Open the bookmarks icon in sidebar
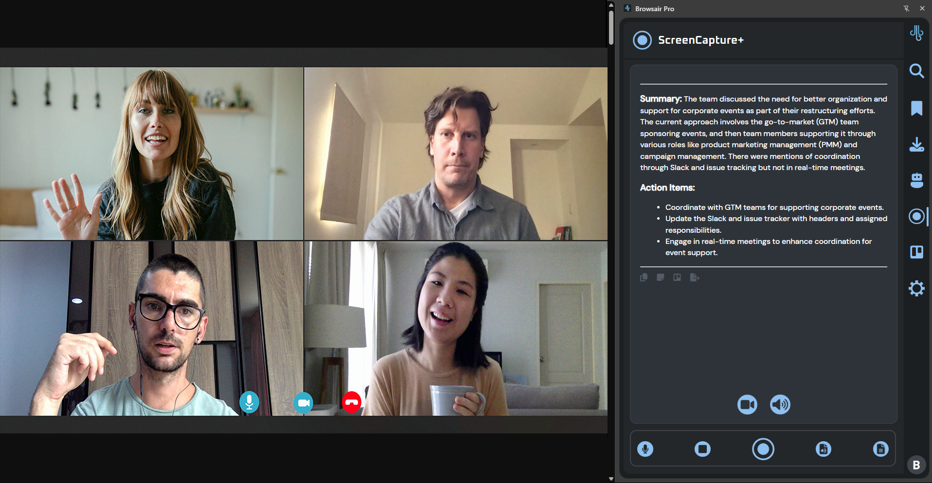Viewport: 932px width, 483px height. [x=916, y=108]
